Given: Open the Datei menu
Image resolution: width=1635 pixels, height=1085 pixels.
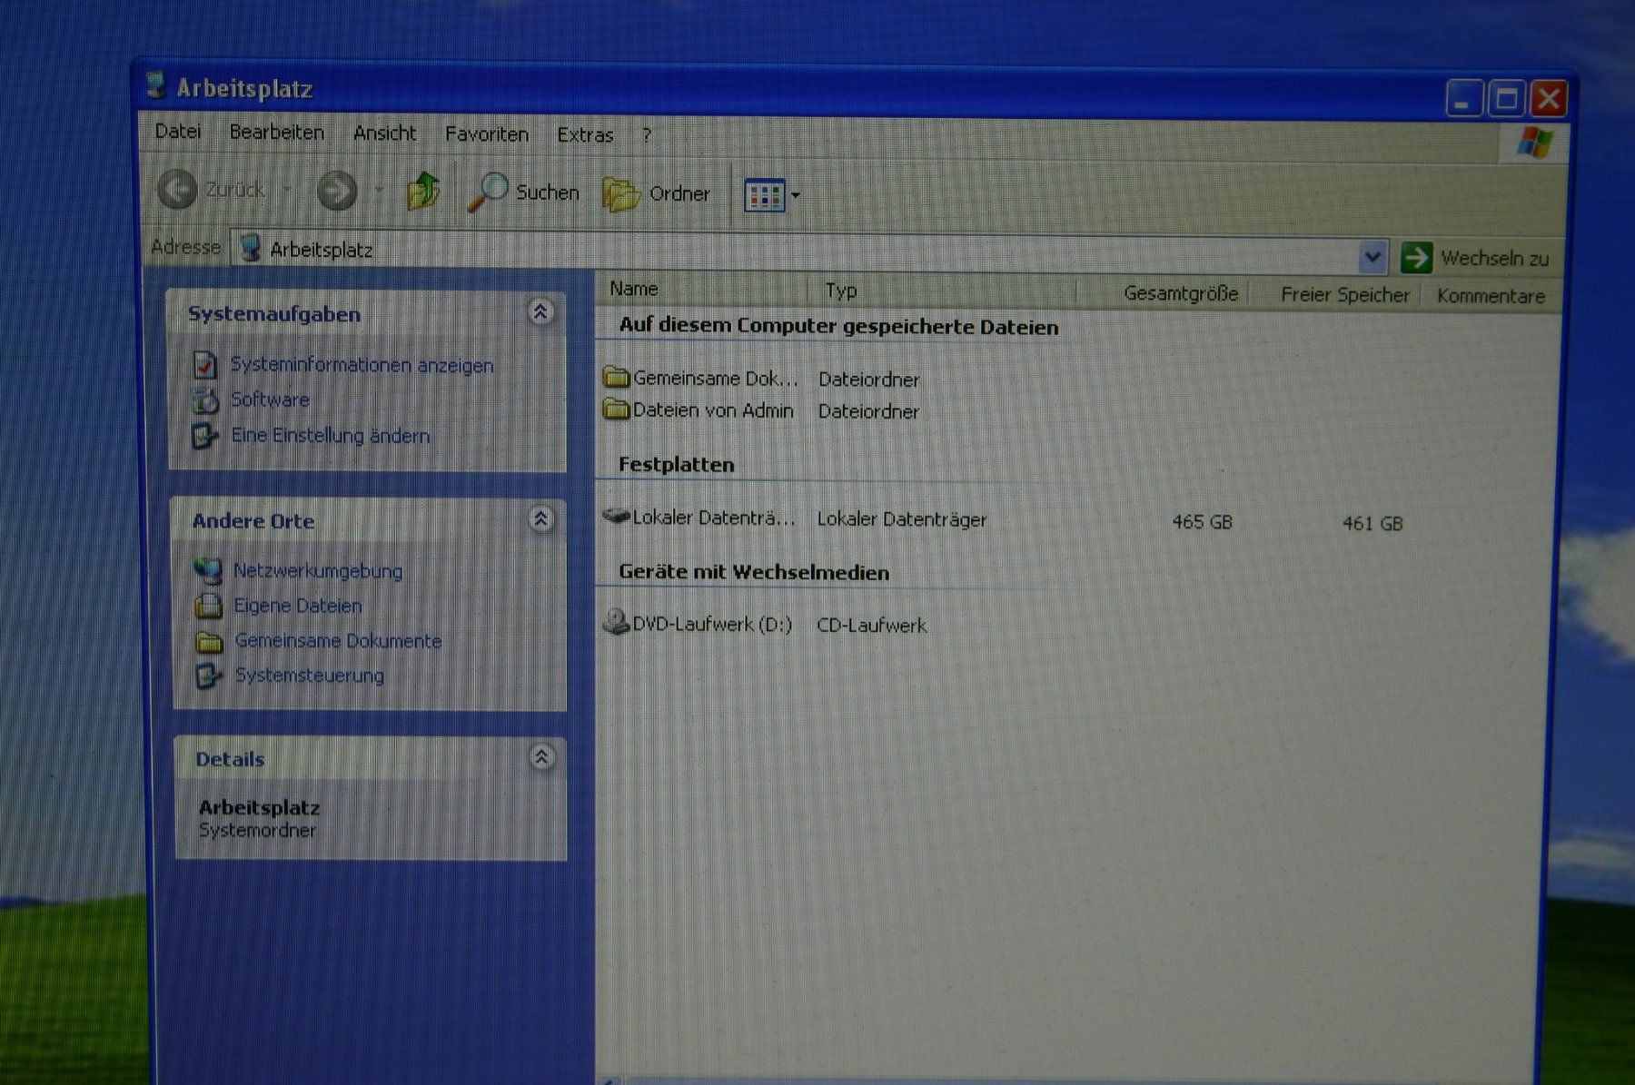Looking at the screenshot, I should pos(178,132).
